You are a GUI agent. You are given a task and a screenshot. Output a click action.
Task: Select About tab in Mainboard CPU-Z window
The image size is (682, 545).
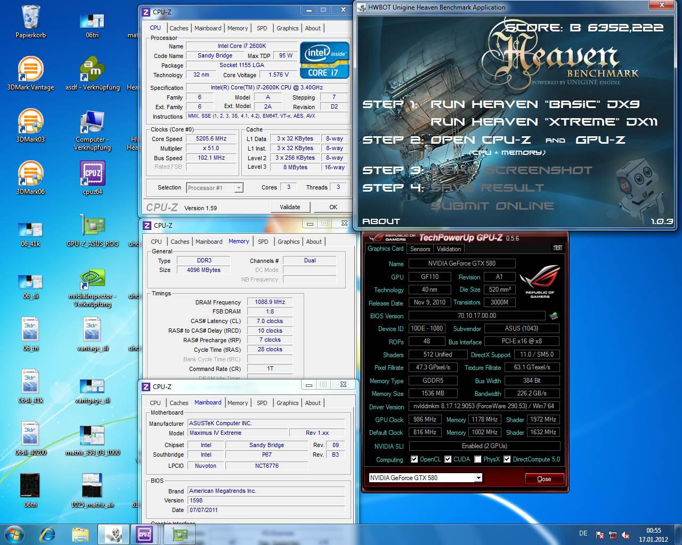point(313,403)
